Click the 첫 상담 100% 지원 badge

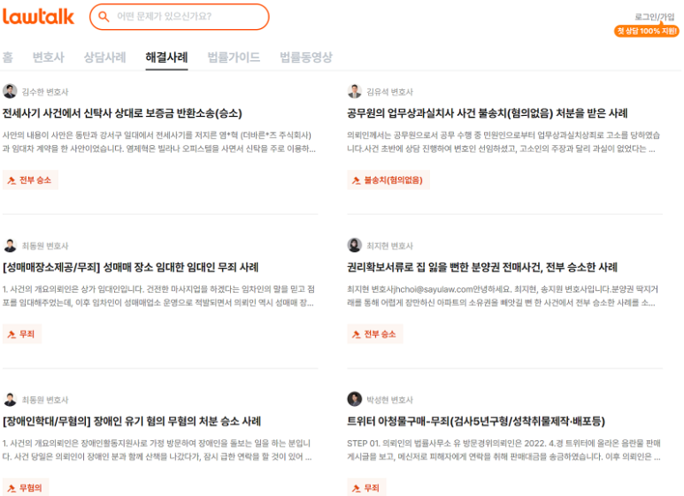pos(647,31)
